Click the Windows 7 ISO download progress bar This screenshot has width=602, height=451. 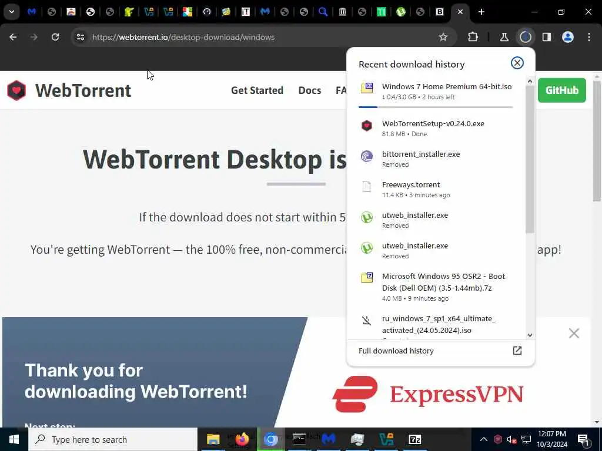click(x=436, y=107)
